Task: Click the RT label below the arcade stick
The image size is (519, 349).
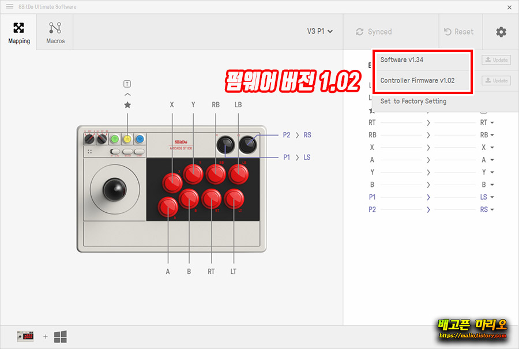Action: pos(211,272)
